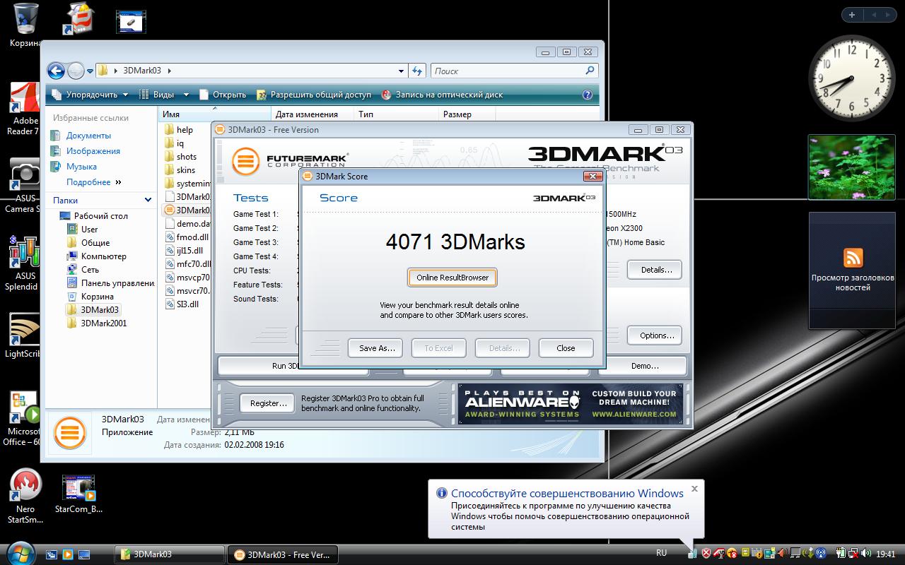
Task: Go back in the Explorer window
Action: tap(56, 71)
